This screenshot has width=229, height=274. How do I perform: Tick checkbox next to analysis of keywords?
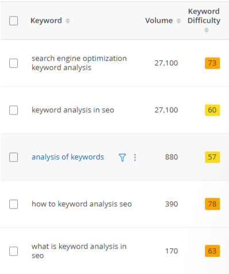tap(14, 157)
